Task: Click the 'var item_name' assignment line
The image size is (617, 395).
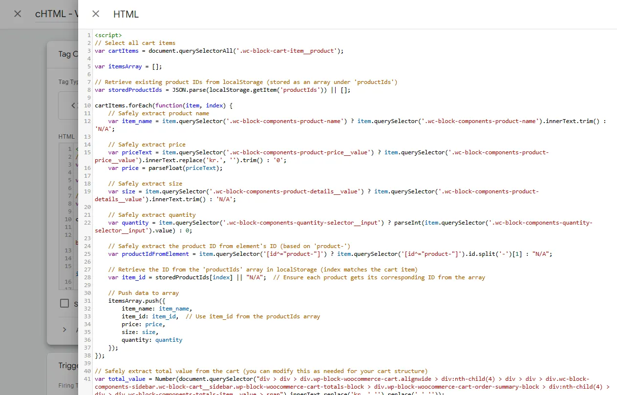Action: click(x=350, y=125)
